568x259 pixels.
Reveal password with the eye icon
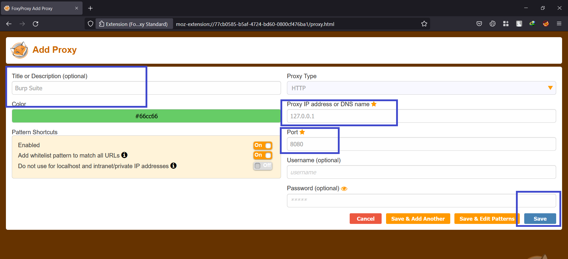click(344, 189)
